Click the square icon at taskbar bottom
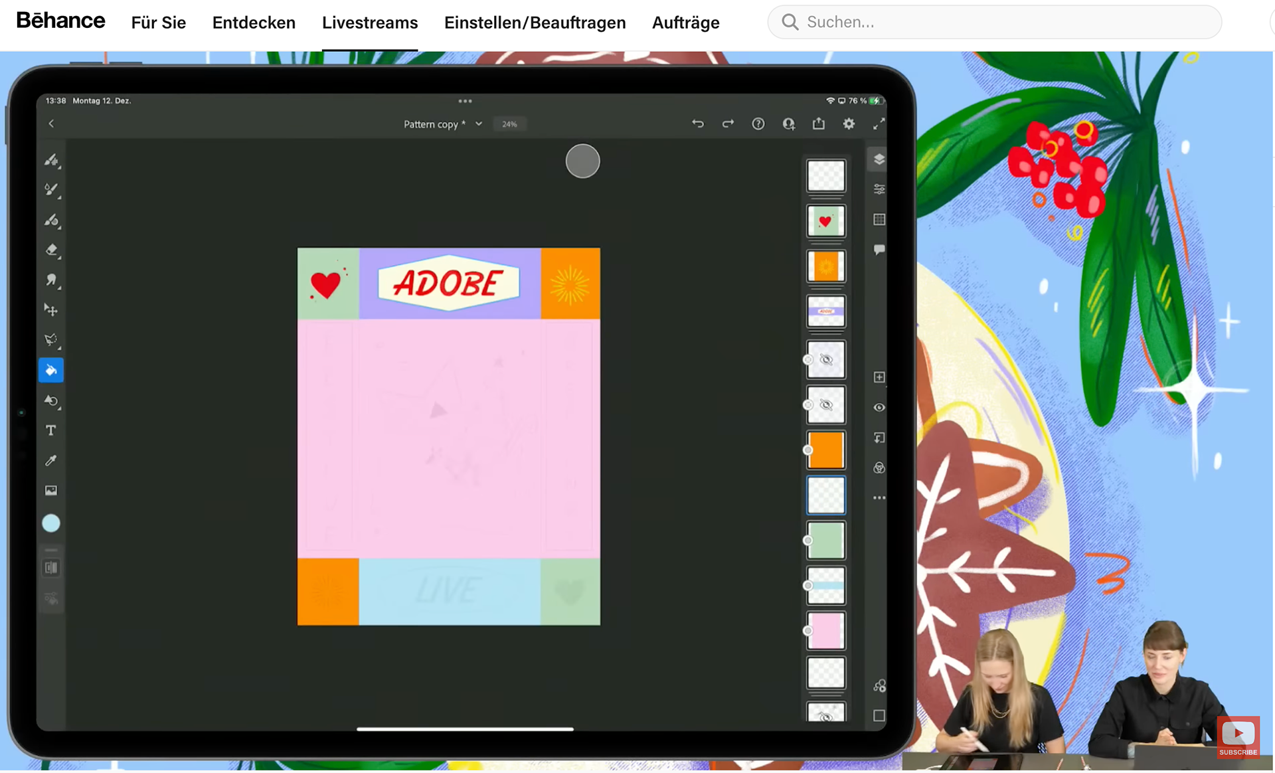The width and height of the screenshot is (1275, 773). tap(879, 716)
